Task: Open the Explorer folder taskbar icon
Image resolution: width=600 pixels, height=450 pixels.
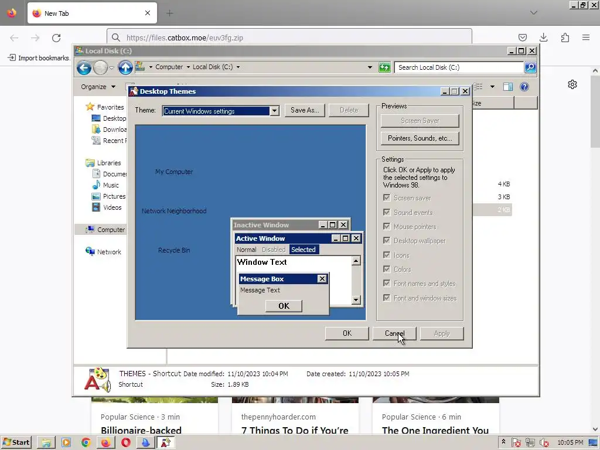Action: point(46,443)
